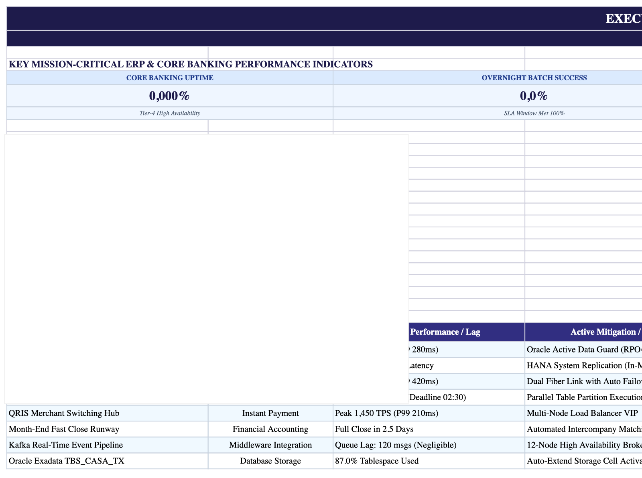Click the '0,000%' uptime value
Viewport: 642px width, 478px height.
coord(170,95)
